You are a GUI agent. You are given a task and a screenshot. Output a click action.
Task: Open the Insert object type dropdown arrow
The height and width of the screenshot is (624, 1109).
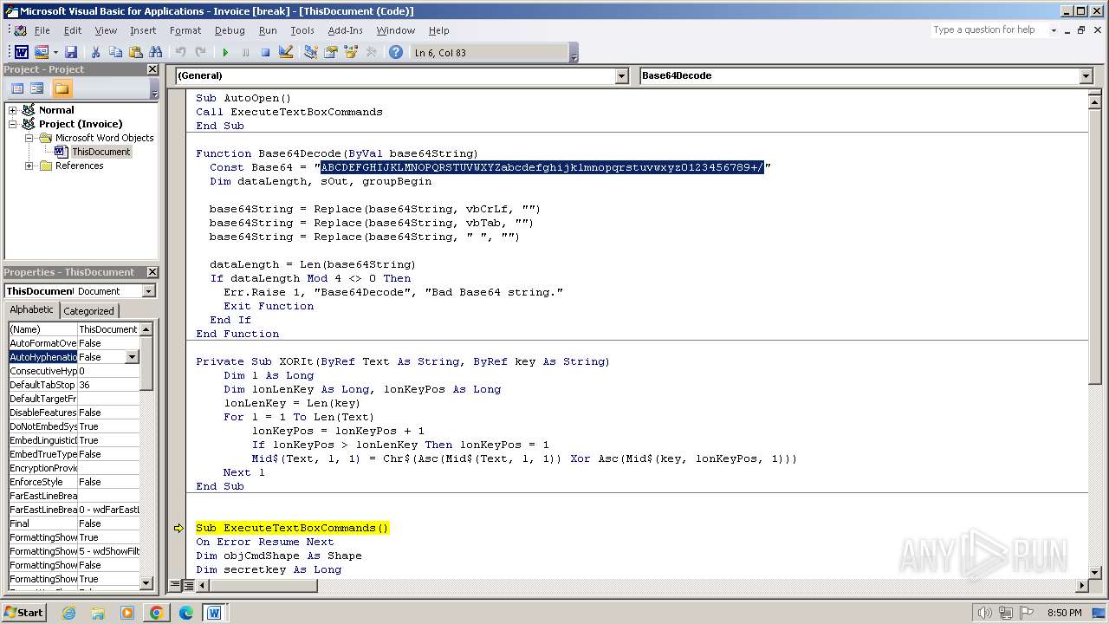coord(55,53)
